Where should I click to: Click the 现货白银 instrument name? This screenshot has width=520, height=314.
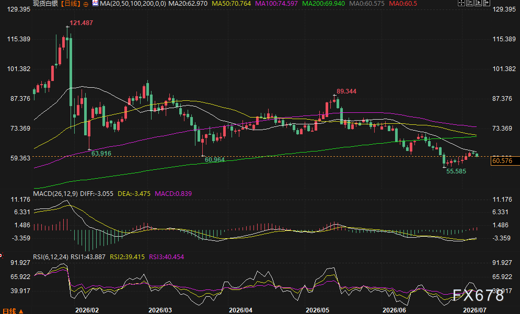click(x=46, y=4)
